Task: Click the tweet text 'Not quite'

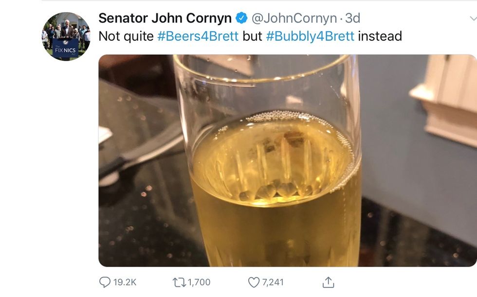Action: click(x=126, y=36)
